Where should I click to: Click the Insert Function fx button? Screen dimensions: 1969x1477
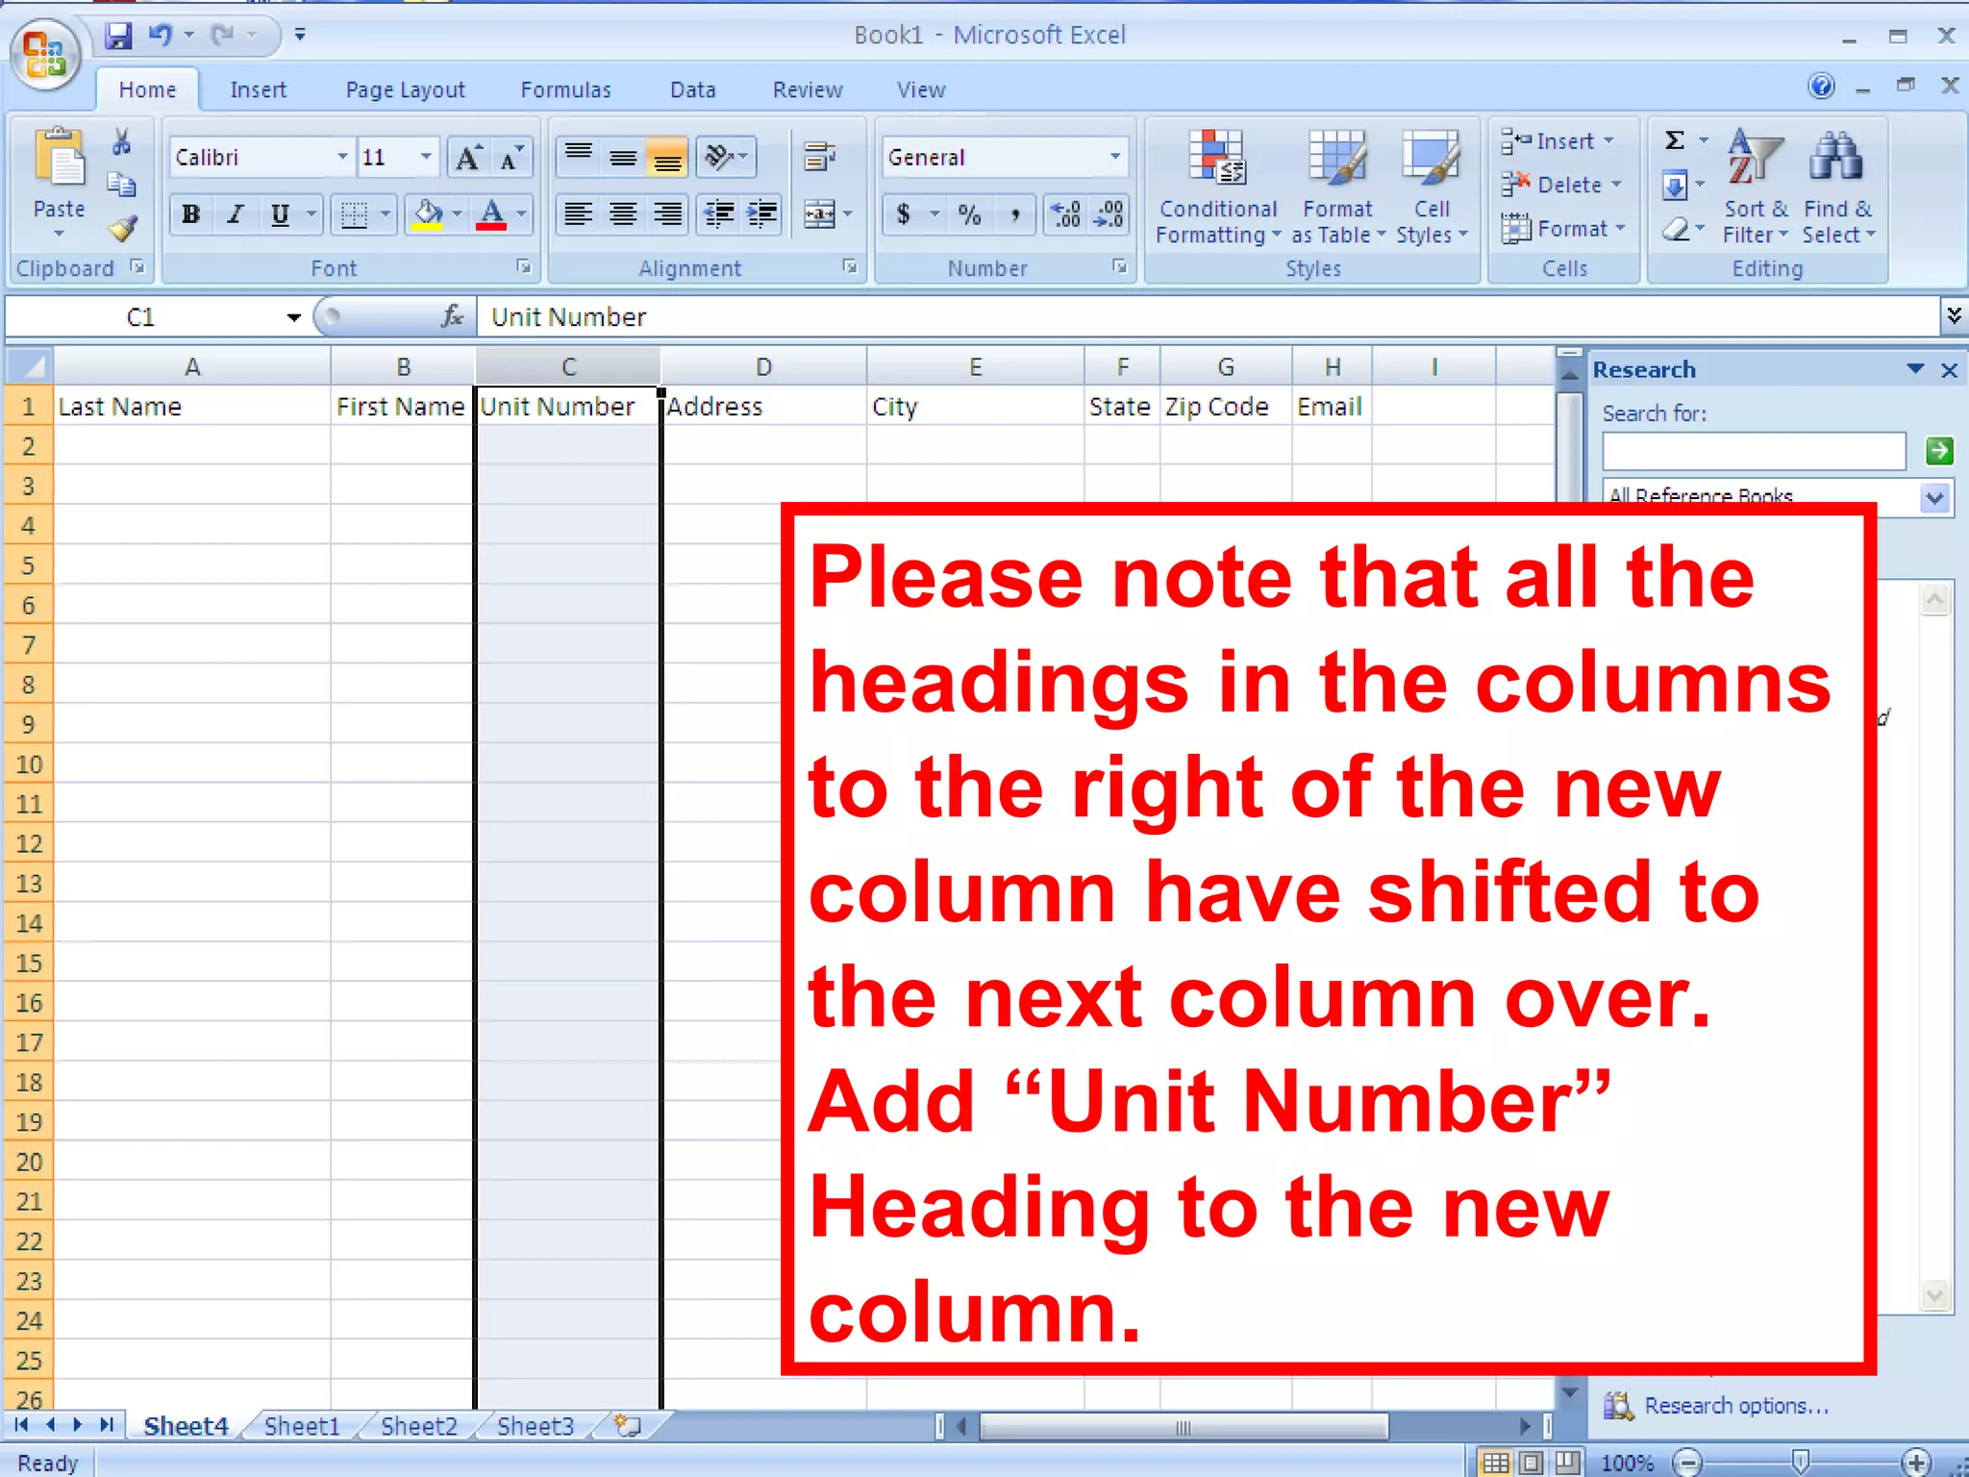click(x=452, y=316)
